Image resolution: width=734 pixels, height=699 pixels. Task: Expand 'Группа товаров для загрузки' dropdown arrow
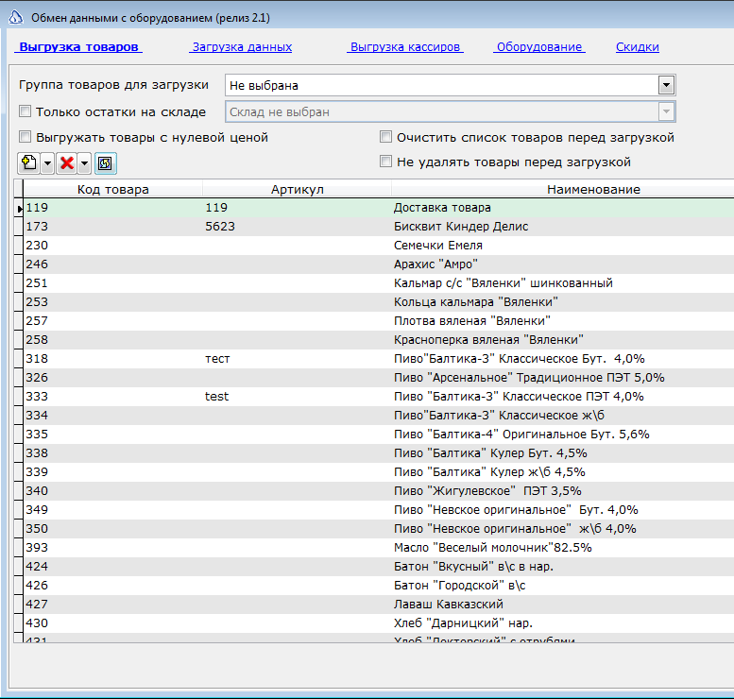point(666,85)
